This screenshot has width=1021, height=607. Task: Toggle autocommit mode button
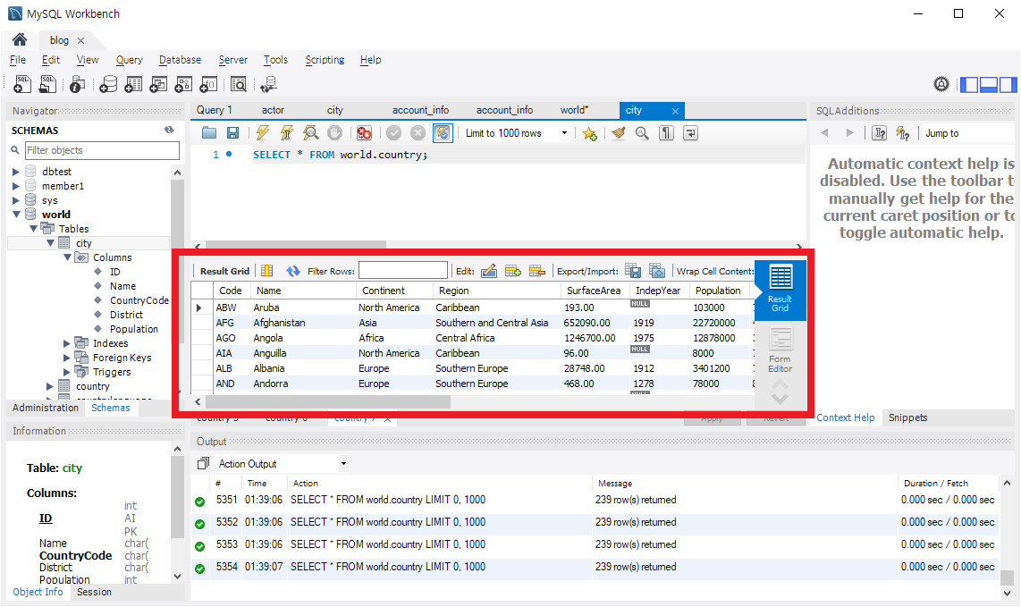pos(443,133)
